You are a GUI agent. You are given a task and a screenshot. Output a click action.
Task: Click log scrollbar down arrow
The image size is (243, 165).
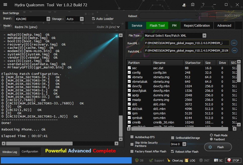[x=121, y=139]
